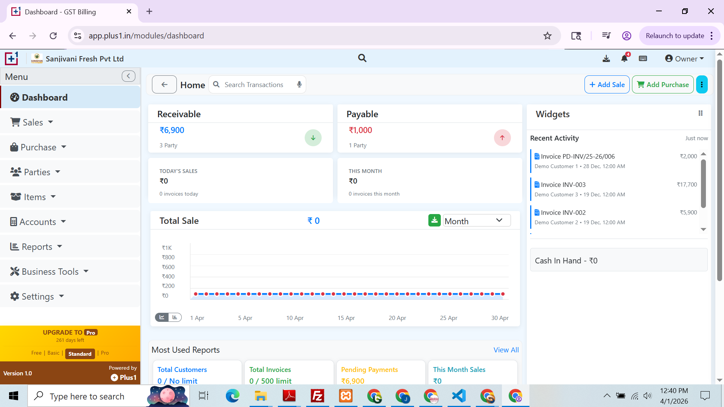Download the Total Sale chart data

[x=434, y=220]
